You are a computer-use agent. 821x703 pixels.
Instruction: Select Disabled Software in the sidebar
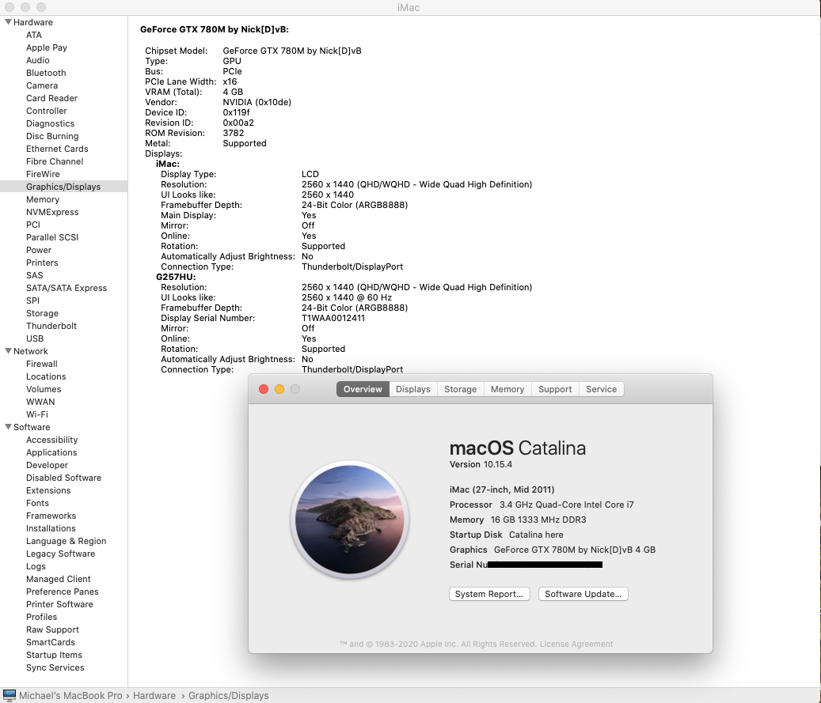point(64,478)
